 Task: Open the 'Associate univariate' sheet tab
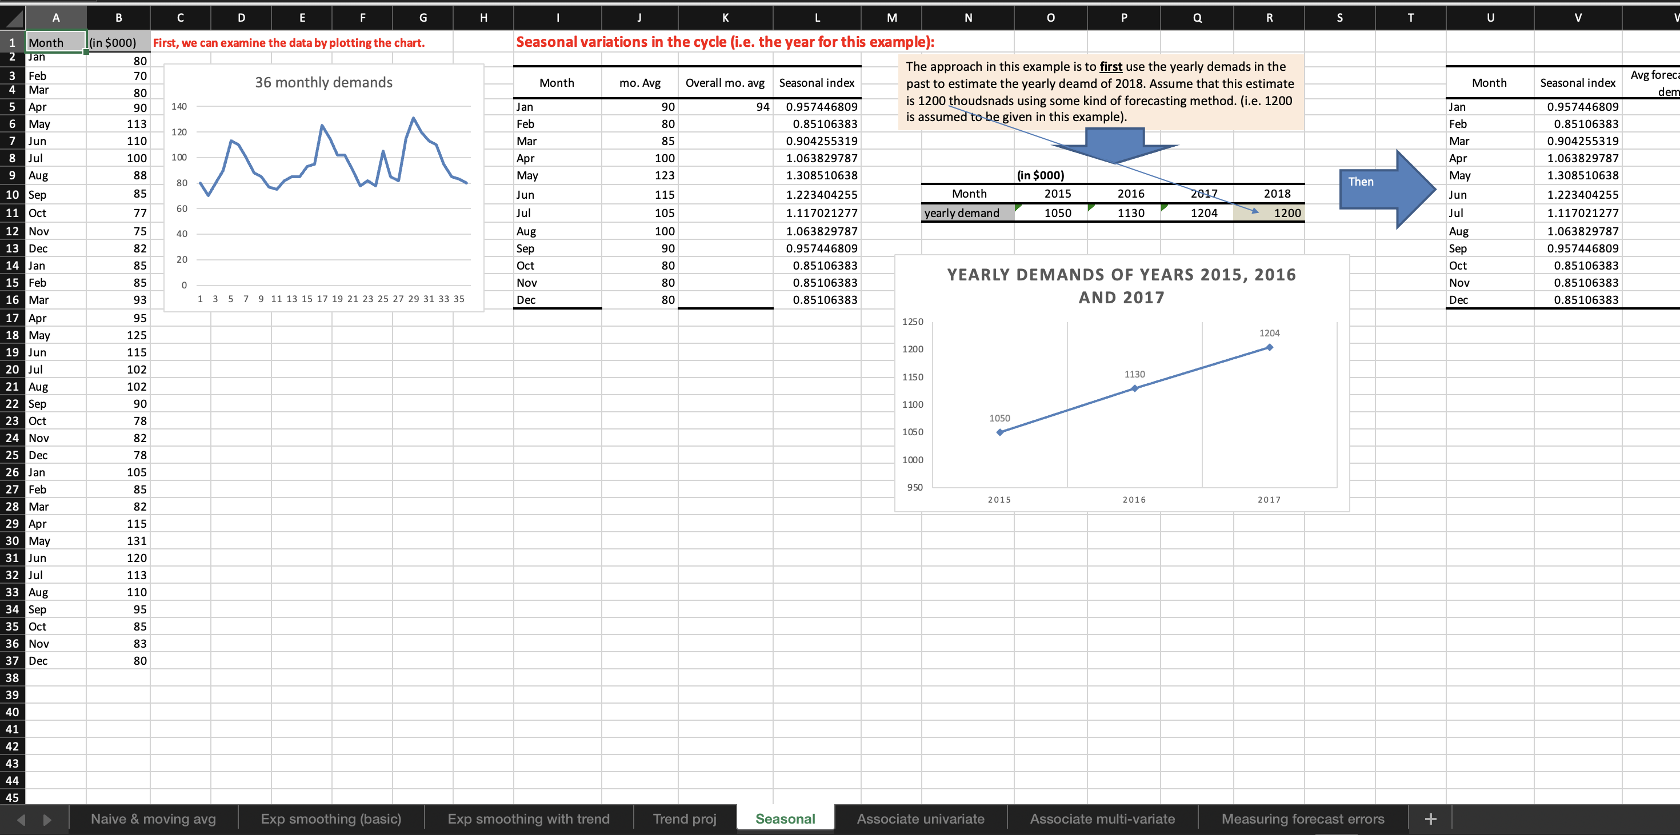[920, 820]
